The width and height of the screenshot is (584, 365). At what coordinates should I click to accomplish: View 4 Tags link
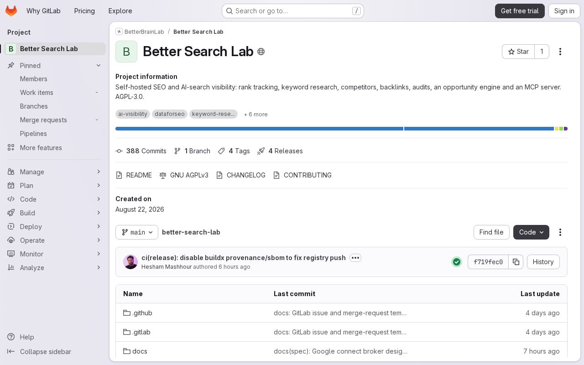pyautogui.click(x=234, y=151)
